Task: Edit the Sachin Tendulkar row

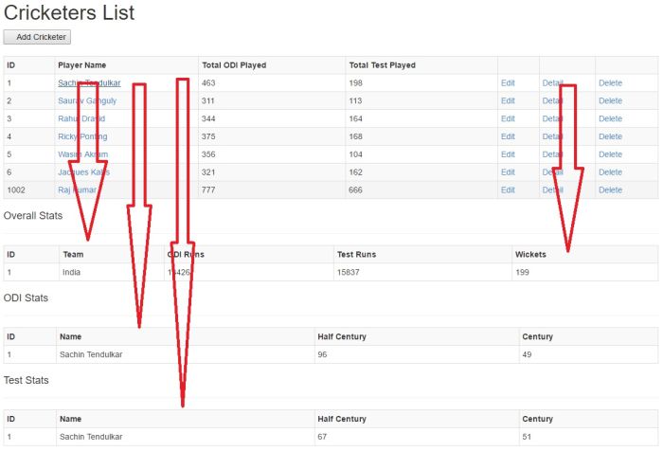Action: (x=508, y=83)
